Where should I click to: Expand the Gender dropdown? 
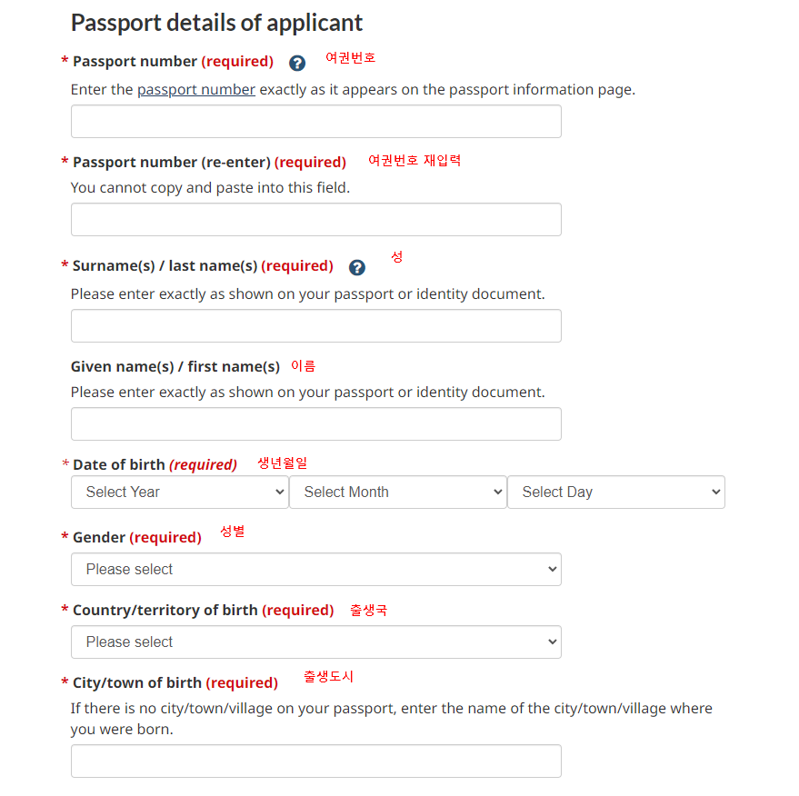[x=315, y=569]
